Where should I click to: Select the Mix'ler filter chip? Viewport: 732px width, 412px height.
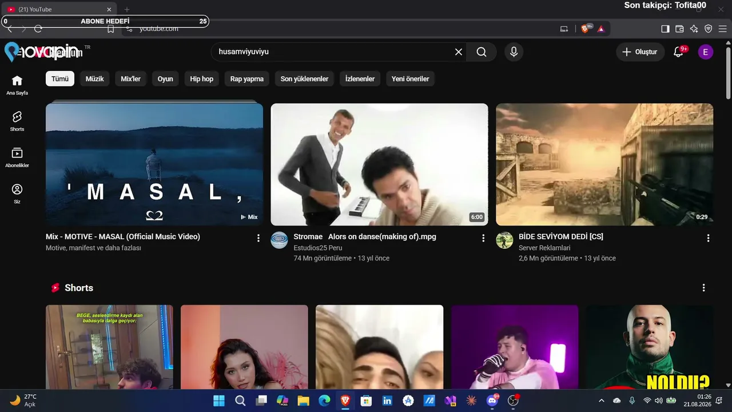[x=130, y=79]
